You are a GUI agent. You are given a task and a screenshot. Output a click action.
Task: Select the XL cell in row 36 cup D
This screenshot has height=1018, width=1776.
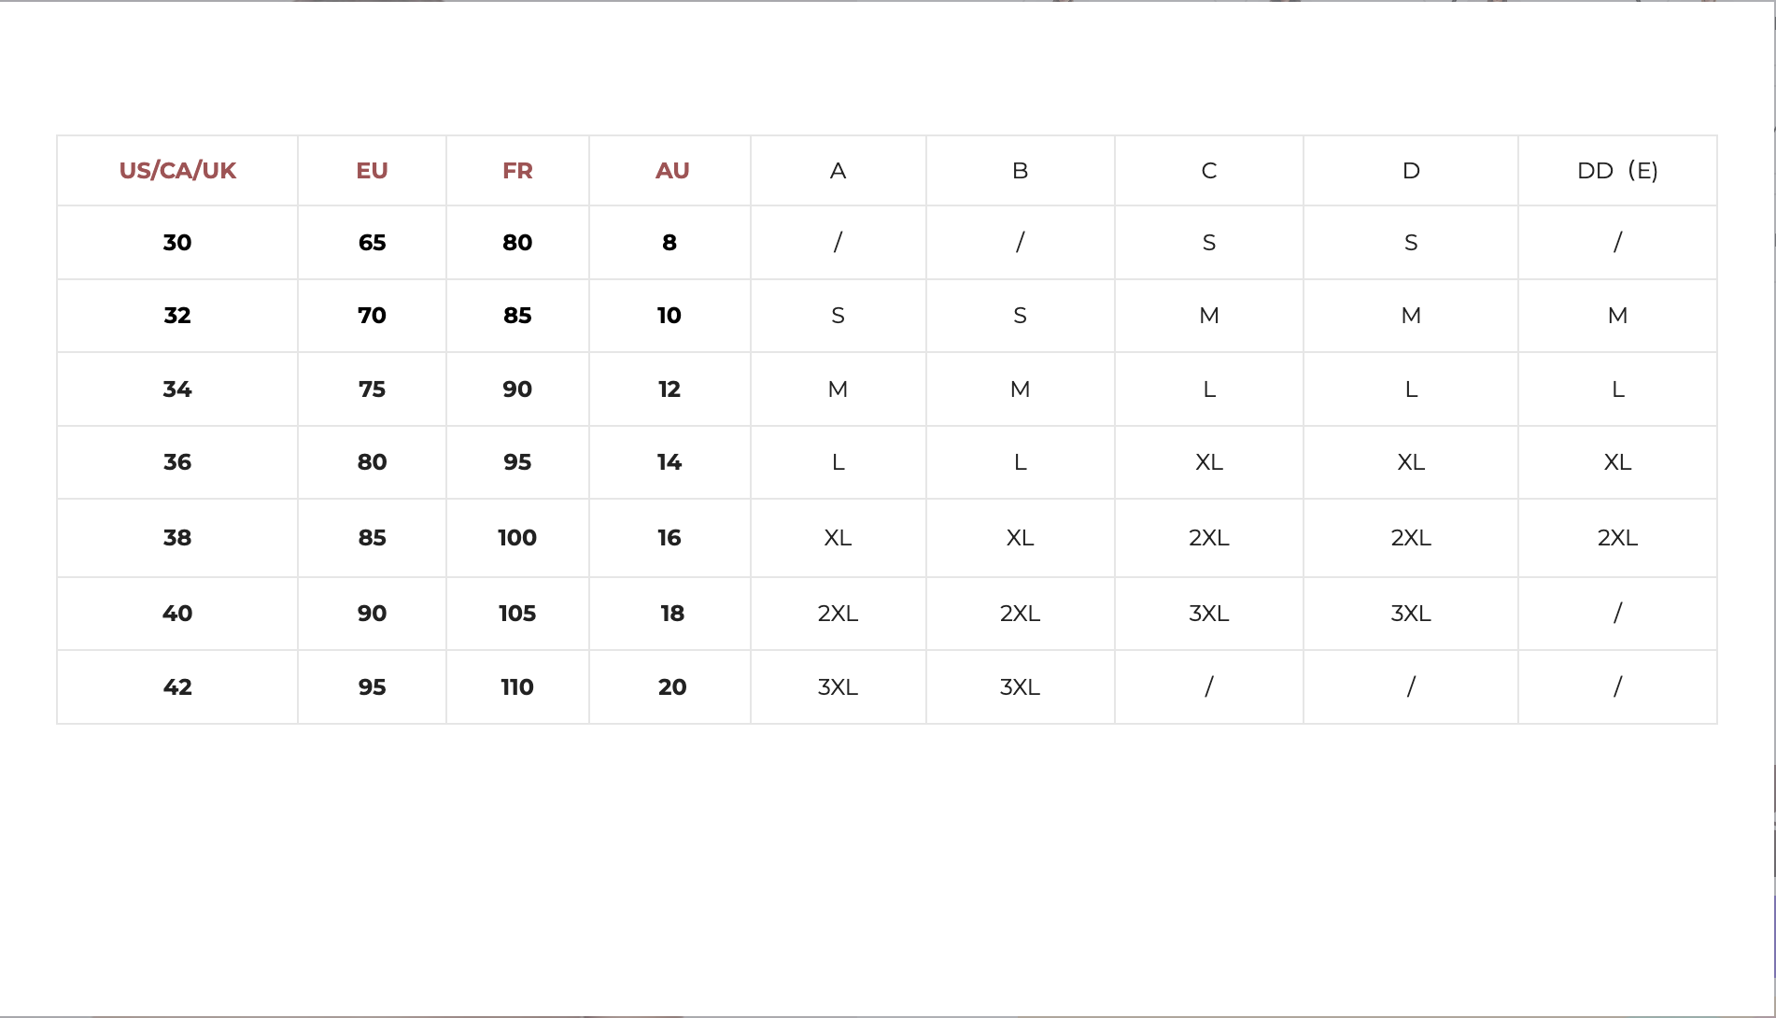(1411, 462)
